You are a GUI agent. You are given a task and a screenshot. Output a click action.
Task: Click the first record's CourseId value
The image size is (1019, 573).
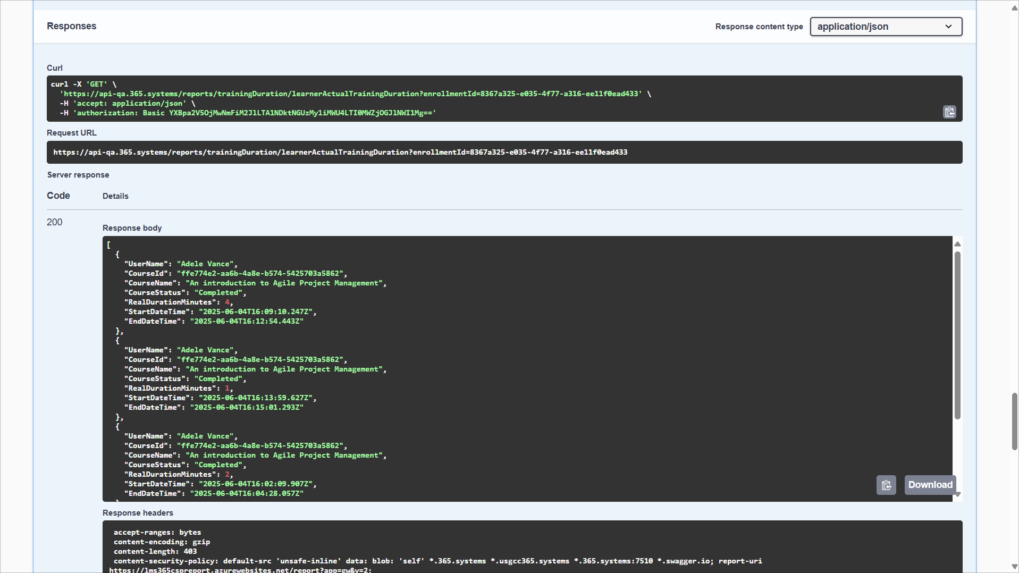tap(260, 274)
